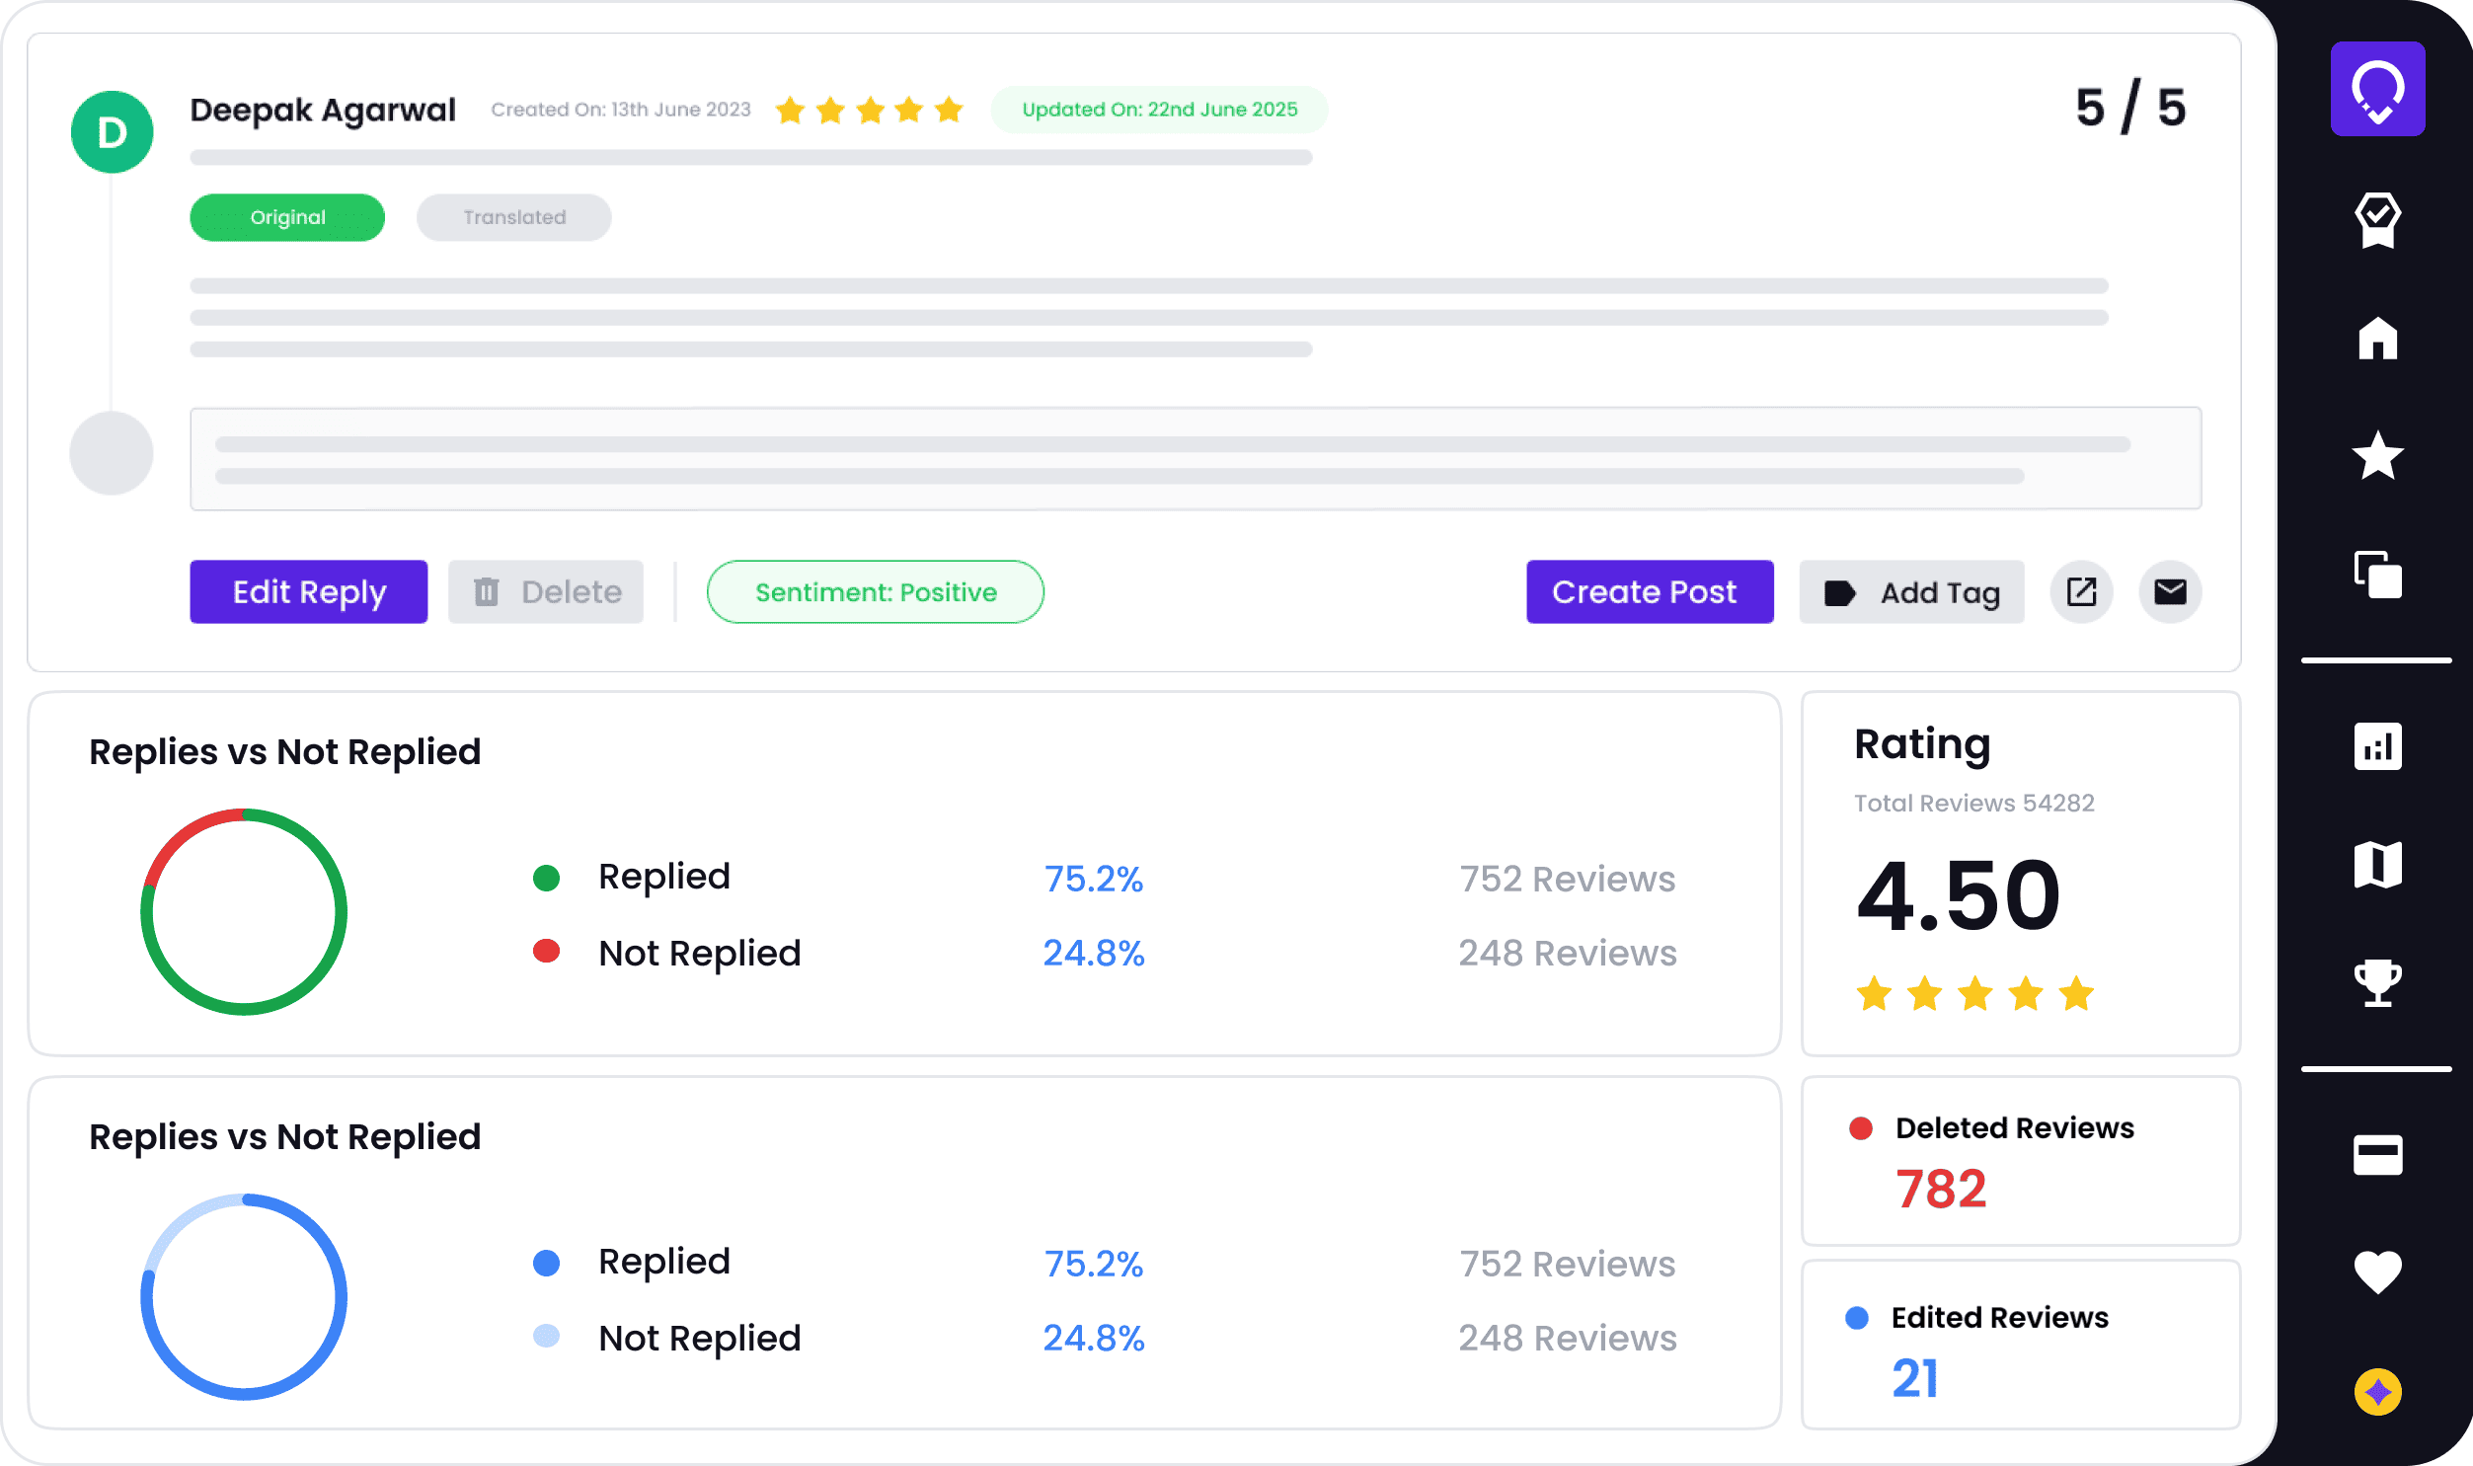Viewport: 2473px width, 1466px height.
Task: Click inside the reply text box
Action: (1195, 459)
